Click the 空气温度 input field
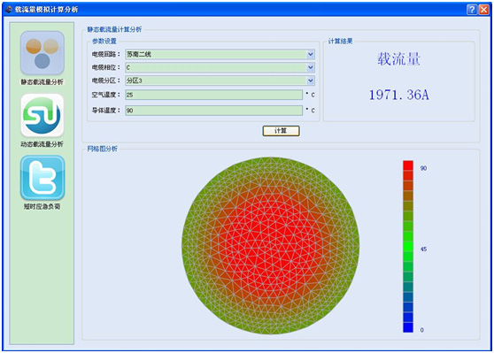Viewport: 494px width, 353px height. [214, 95]
